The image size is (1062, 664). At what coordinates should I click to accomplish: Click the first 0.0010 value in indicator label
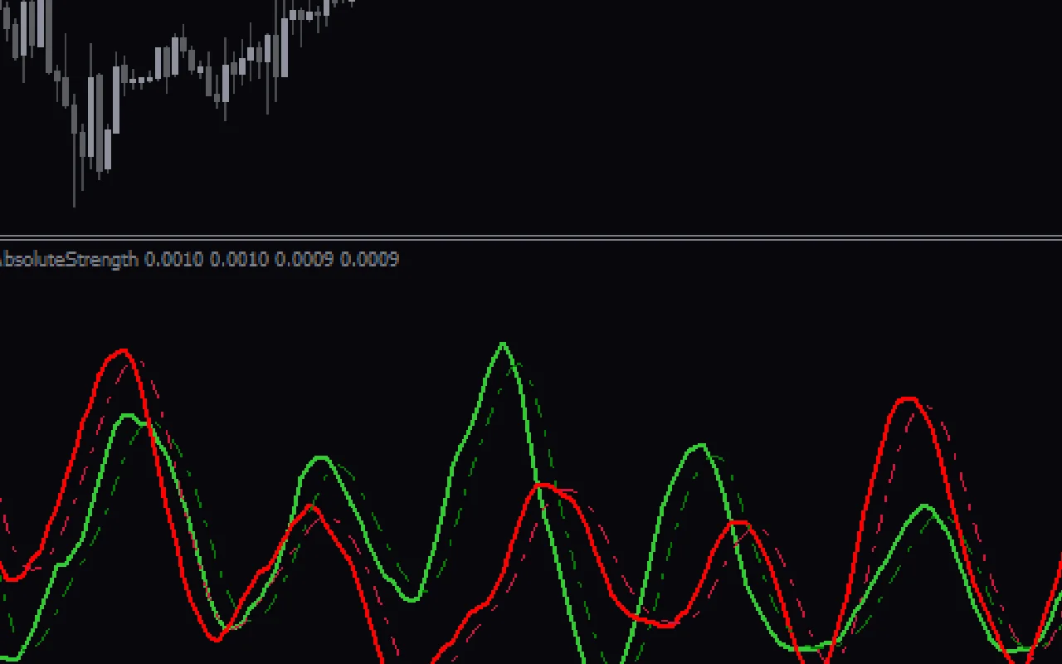tap(173, 260)
